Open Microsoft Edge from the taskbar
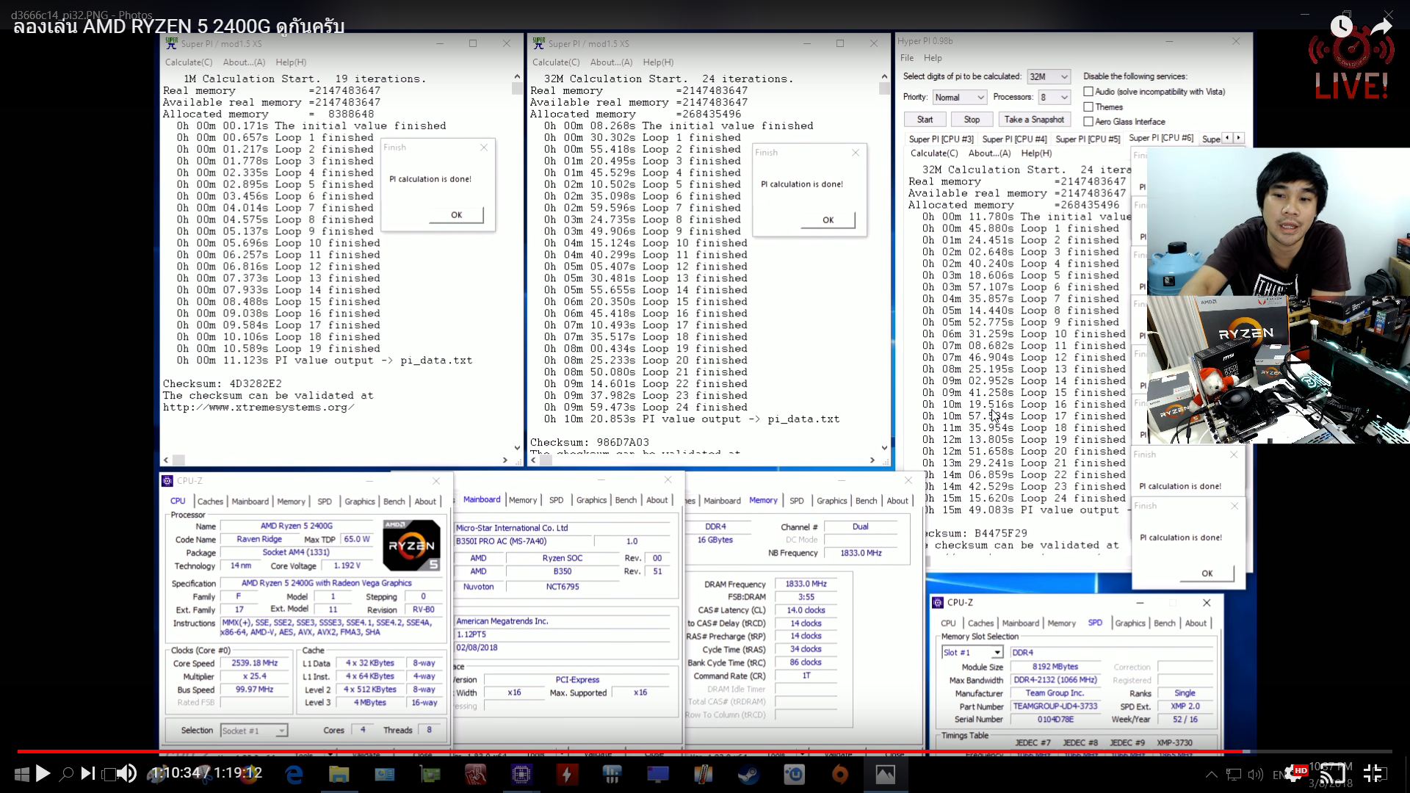This screenshot has height=793, width=1410. [x=294, y=774]
